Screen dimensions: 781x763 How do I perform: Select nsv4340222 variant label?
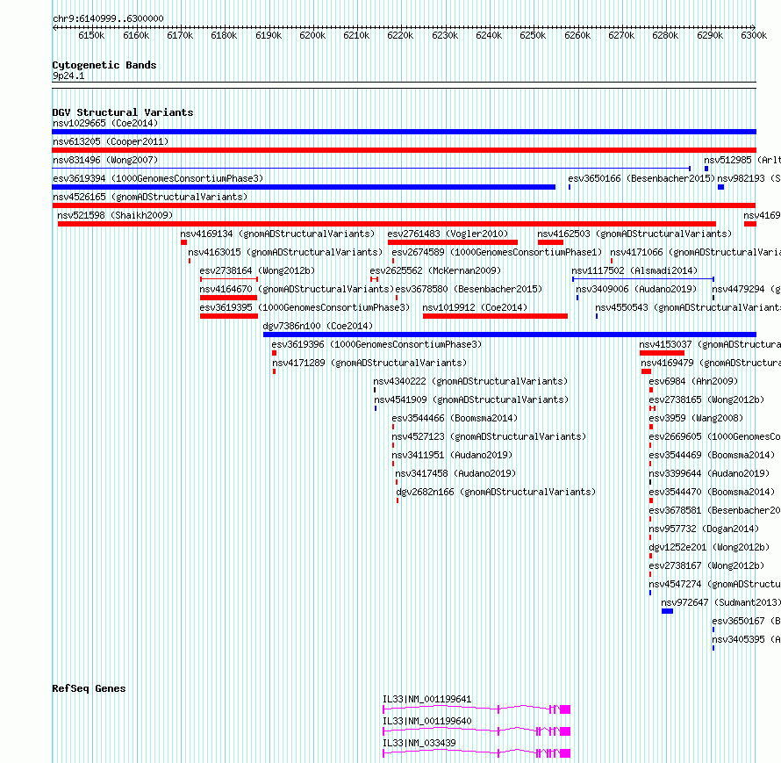tap(470, 381)
